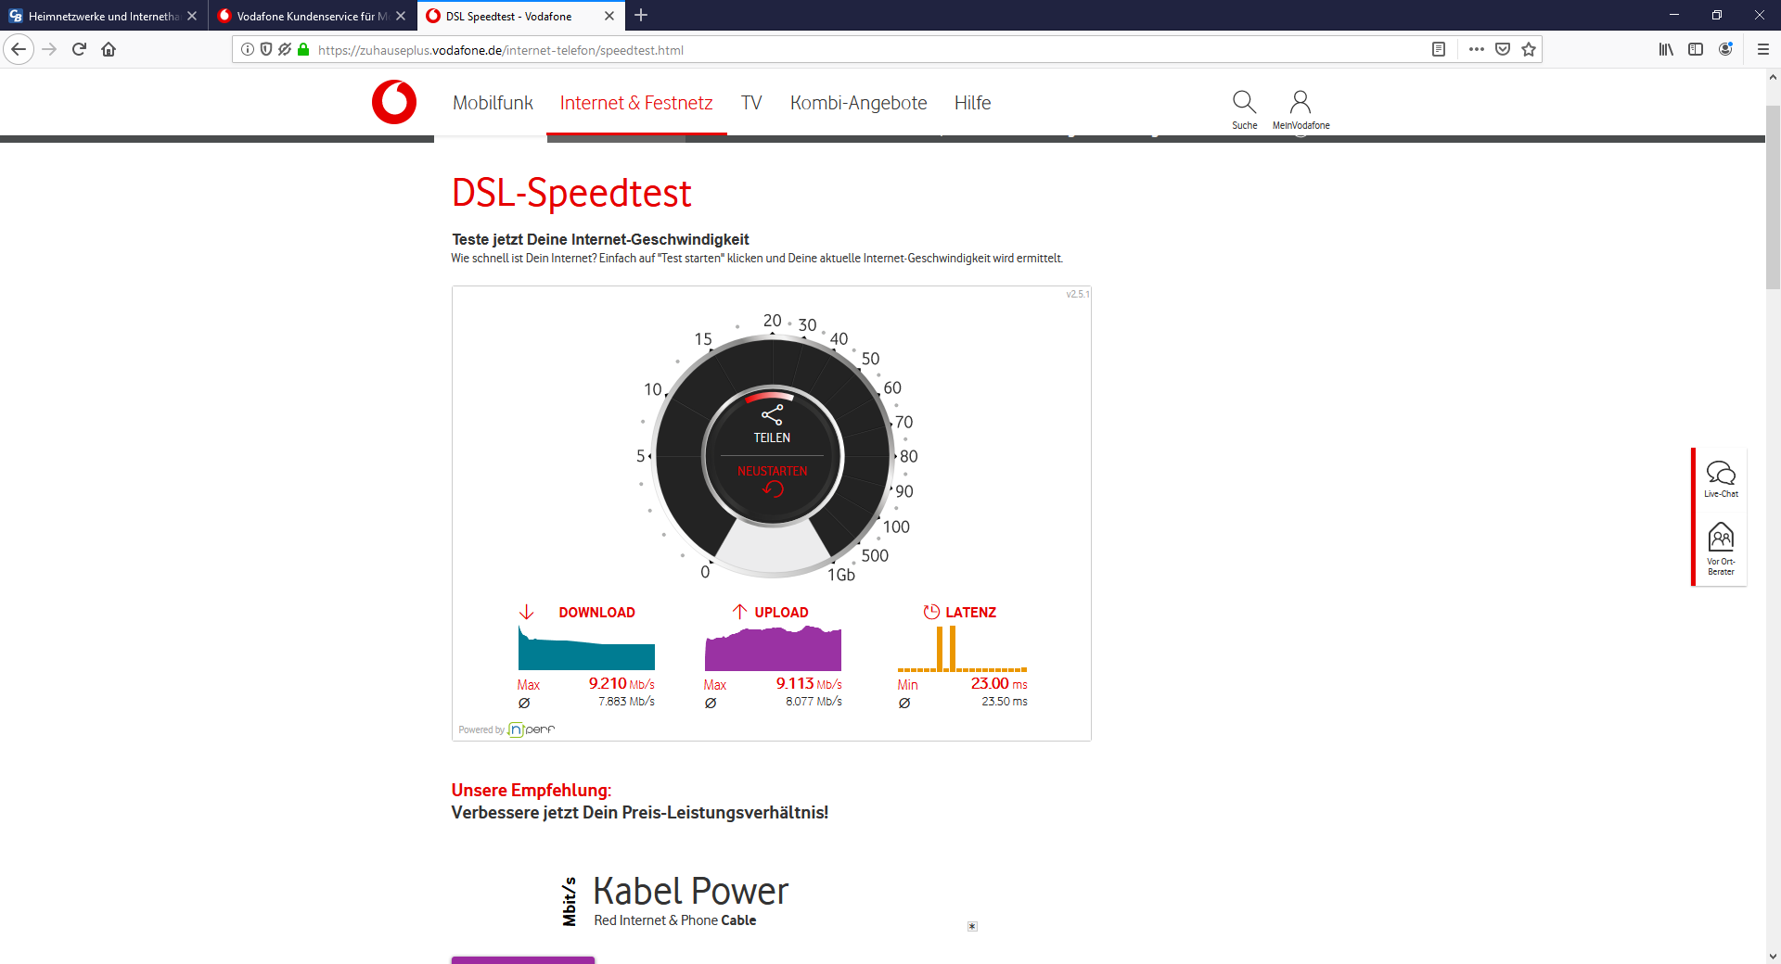Open the page actions three-dot menu
1781x964 pixels.
[x=1477, y=49]
